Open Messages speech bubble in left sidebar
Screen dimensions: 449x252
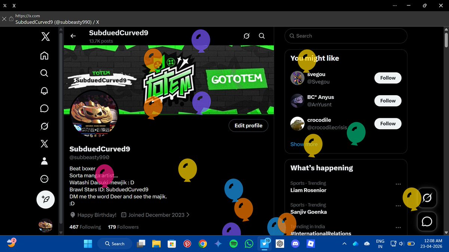coord(44,108)
